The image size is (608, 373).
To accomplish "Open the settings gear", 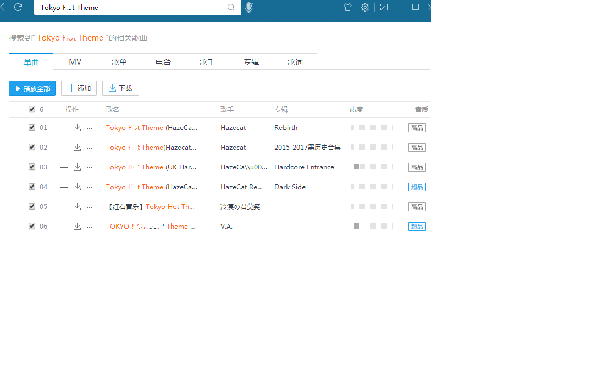I will [x=365, y=7].
